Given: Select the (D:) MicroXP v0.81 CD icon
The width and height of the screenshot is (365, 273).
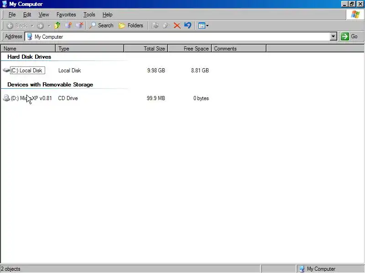Looking at the screenshot, I should pyautogui.click(x=6, y=98).
